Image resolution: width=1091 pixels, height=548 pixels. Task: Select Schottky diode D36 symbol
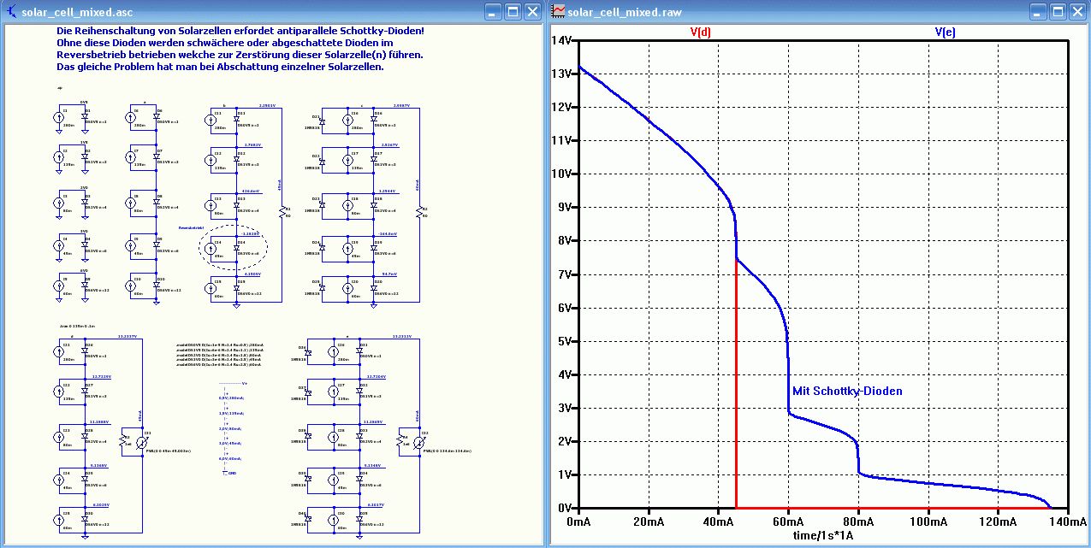click(309, 354)
